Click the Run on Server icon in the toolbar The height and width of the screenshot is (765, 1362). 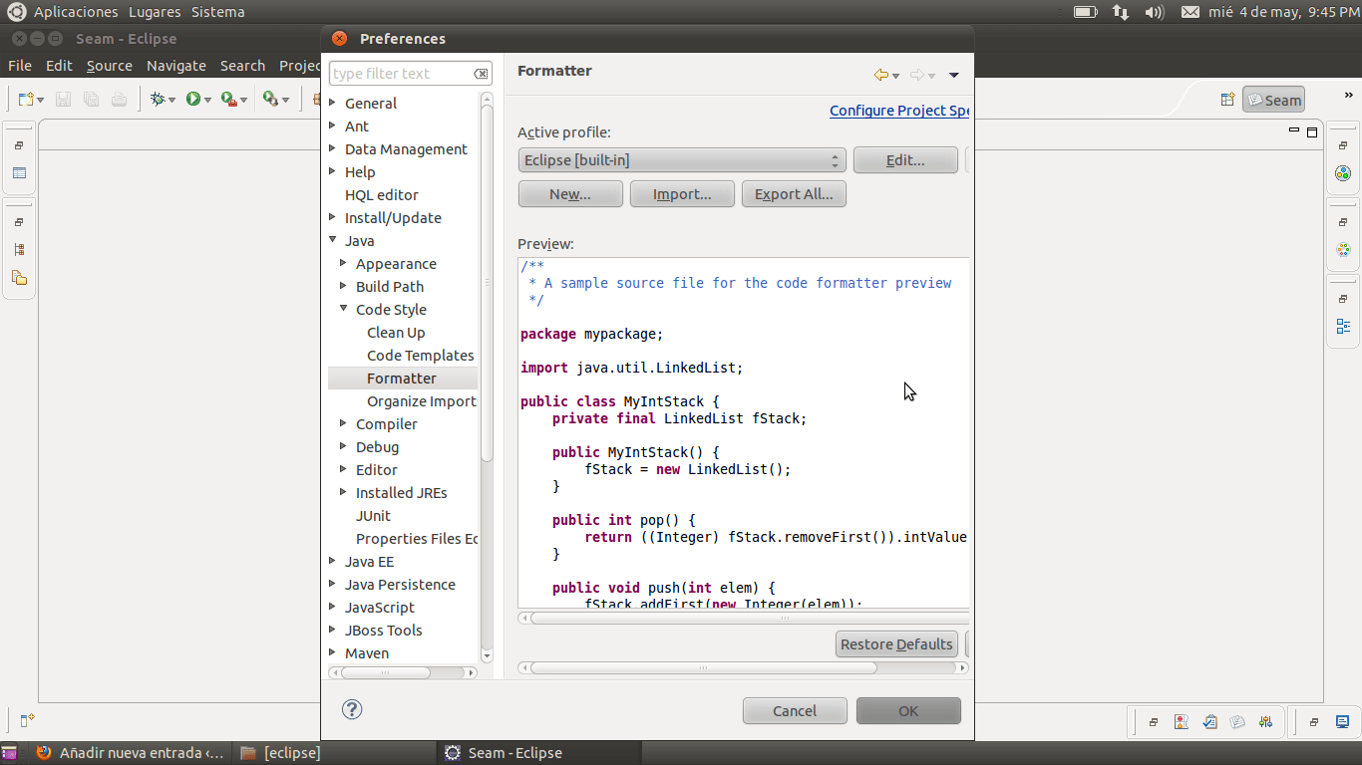point(269,99)
